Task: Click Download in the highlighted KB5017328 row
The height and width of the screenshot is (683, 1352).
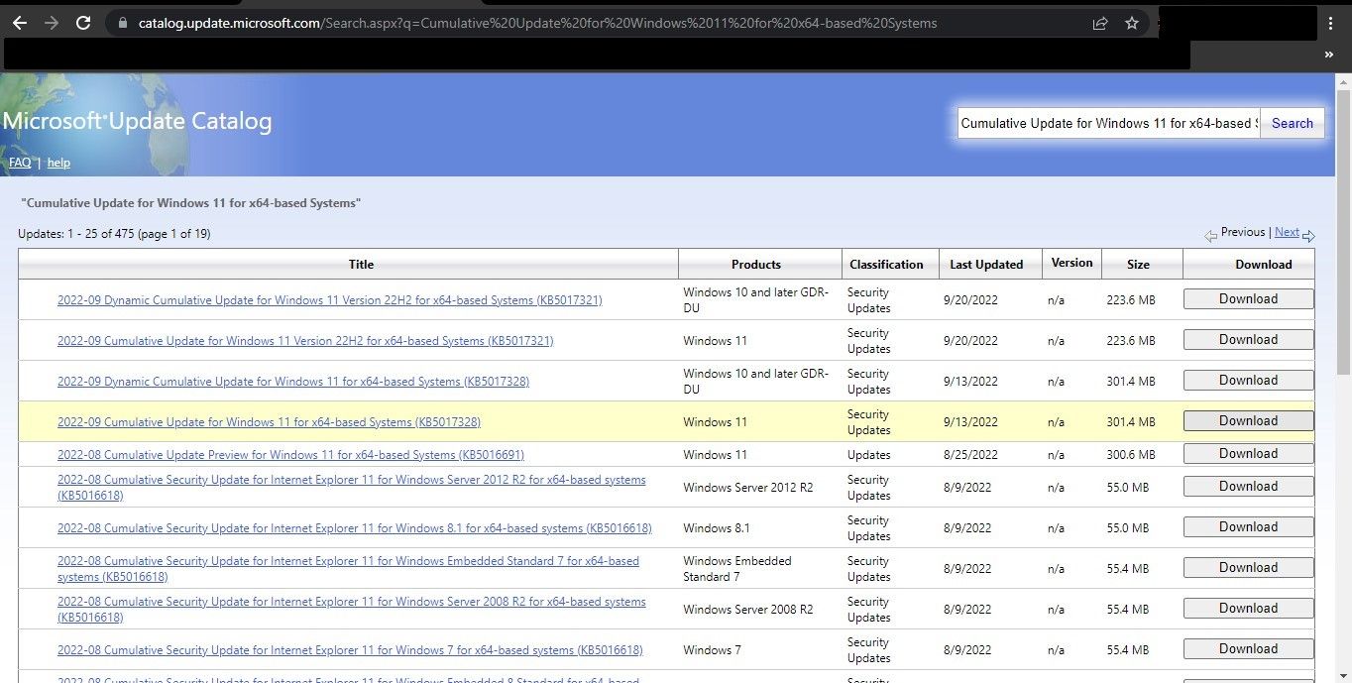Action: pos(1249,421)
